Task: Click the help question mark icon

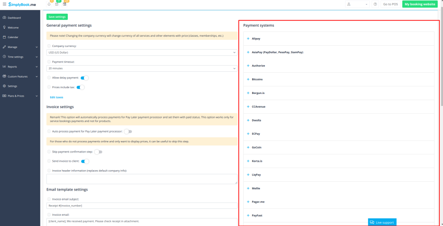Action: (x=375, y=4)
